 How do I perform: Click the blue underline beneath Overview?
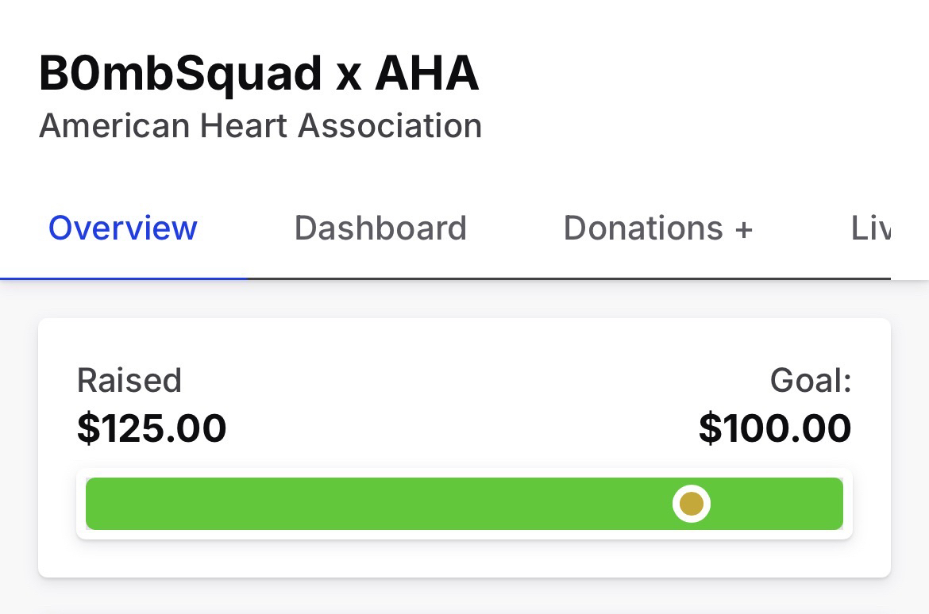(124, 278)
